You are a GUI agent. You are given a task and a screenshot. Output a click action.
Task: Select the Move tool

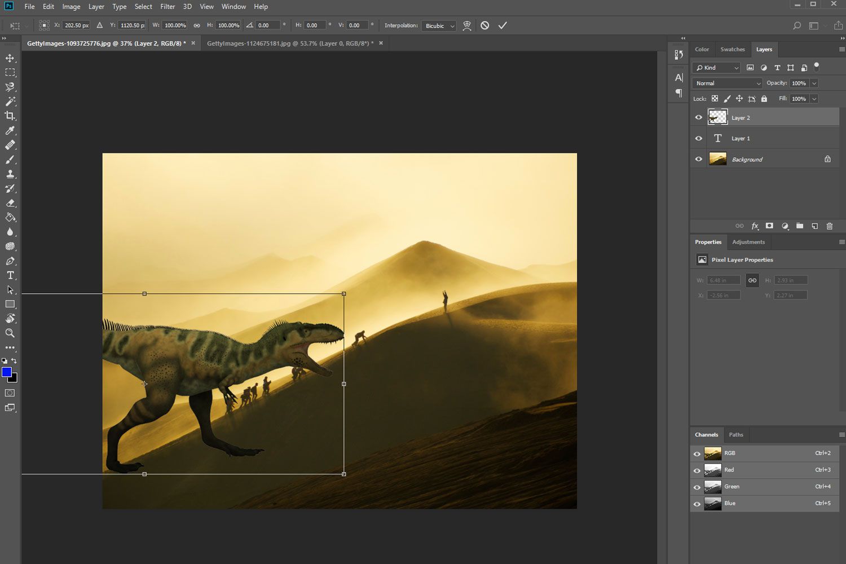click(10, 58)
